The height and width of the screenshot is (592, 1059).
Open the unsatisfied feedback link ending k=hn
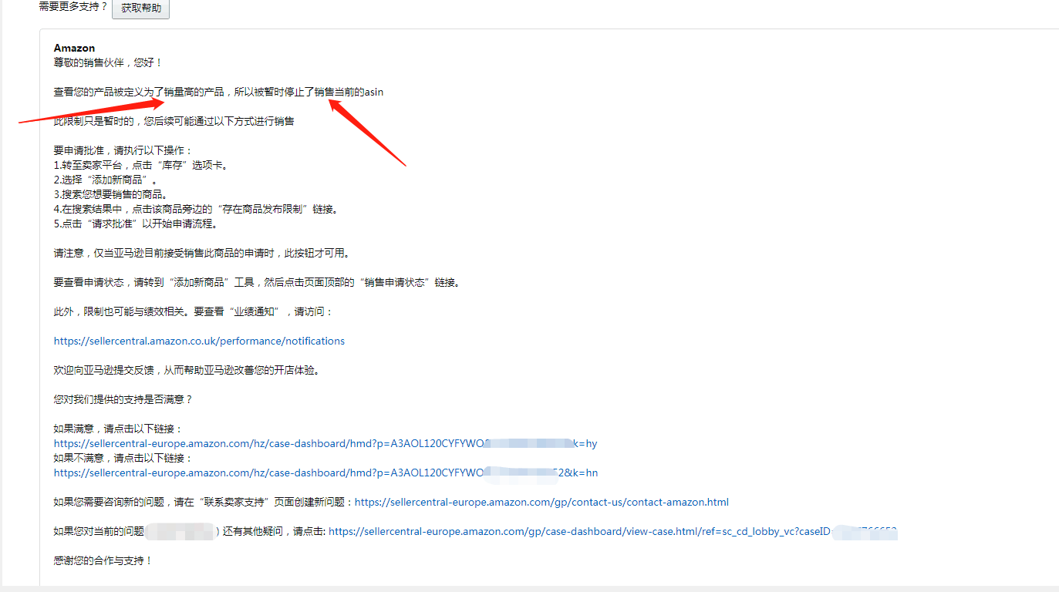pyautogui.click(x=325, y=473)
